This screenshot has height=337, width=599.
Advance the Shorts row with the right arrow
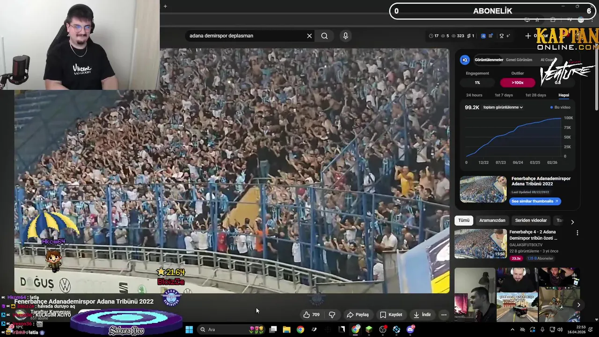pyautogui.click(x=578, y=305)
